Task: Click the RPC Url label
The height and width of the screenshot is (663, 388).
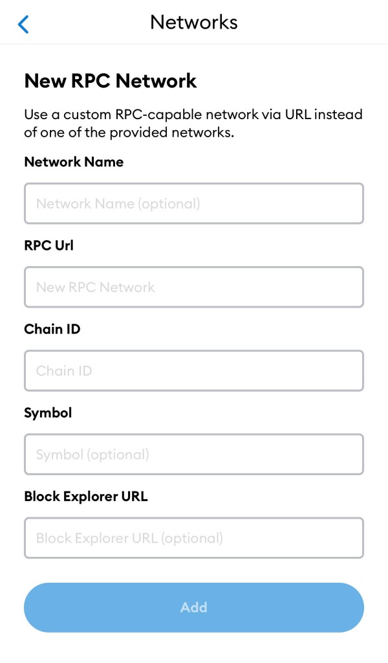Action: (x=49, y=245)
